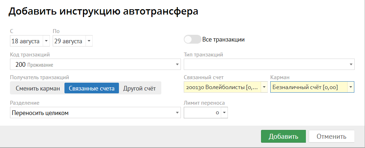Image resolution: width=365 pixels, height=148 pixels.
Task: Select the "Связанные счета" option
Action: (92, 88)
